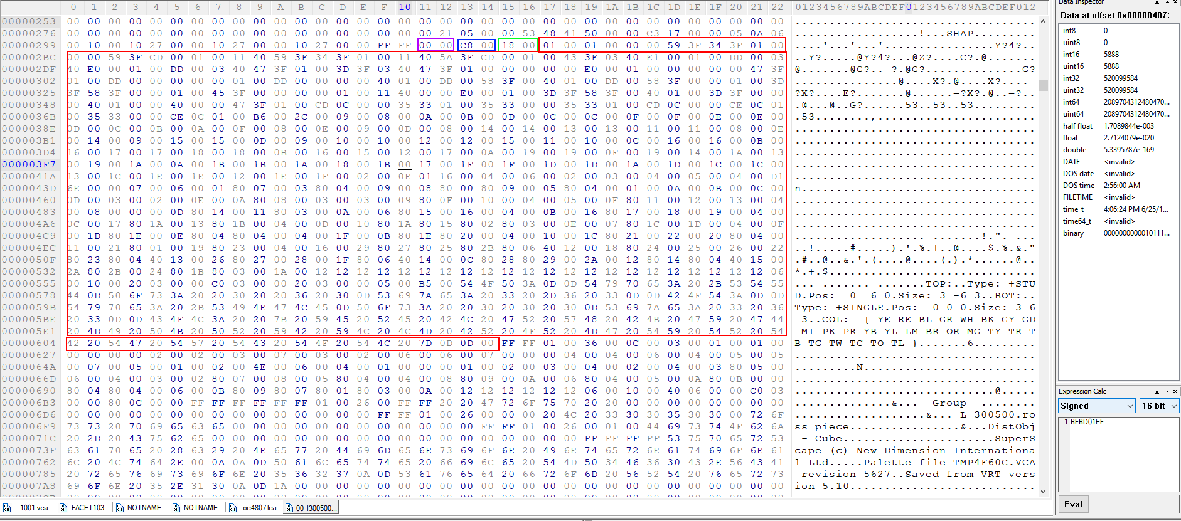Collapse the Data Inspector panel with the arrow
This screenshot has height=521, width=1181.
coord(1167,3)
